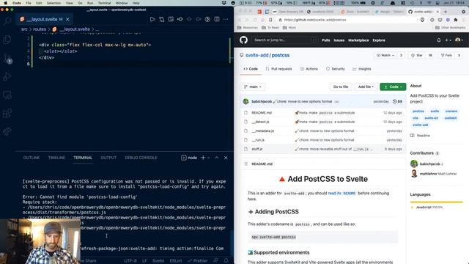This screenshot has height=264, width=469.
Task: Fork the postcss repository
Action: 446,56
